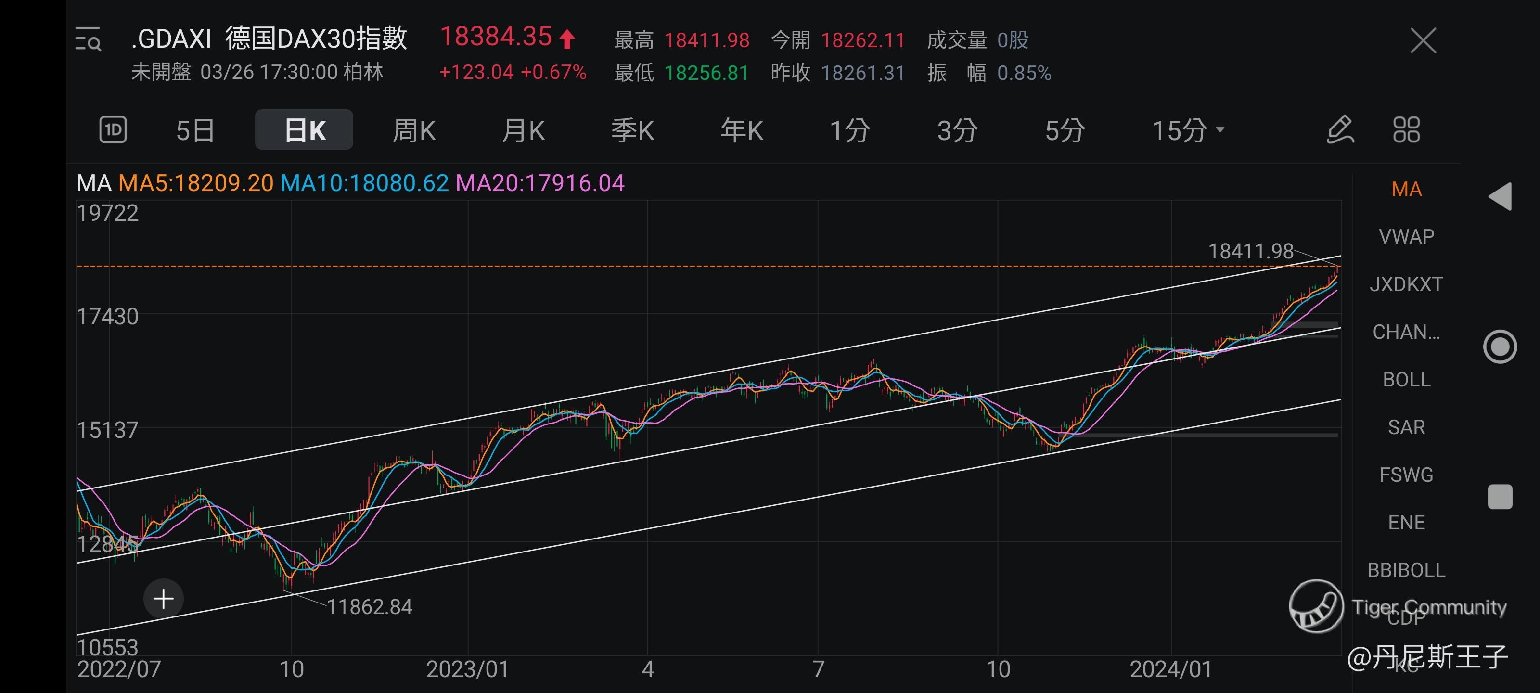The height and width of the screenshot is (693, 1540).
Task: Select the MA indicator in sidebar
Action: click(x=1406, y=189)
